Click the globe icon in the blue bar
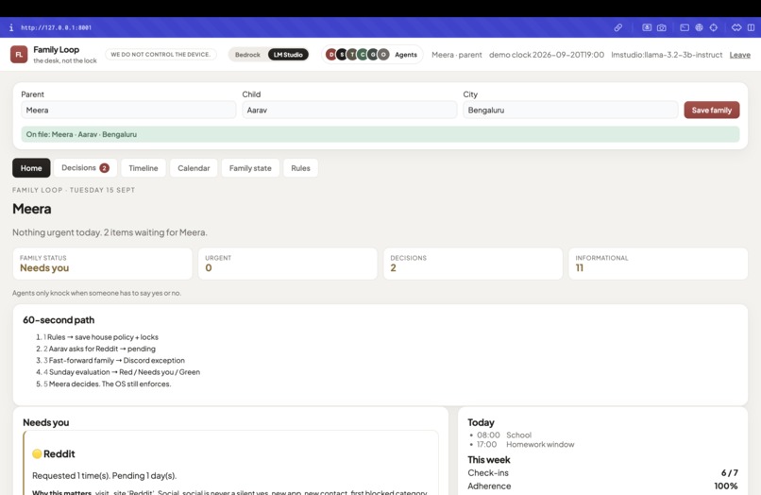761x495 pixels. pyautogui.click(x=699, y=27)
